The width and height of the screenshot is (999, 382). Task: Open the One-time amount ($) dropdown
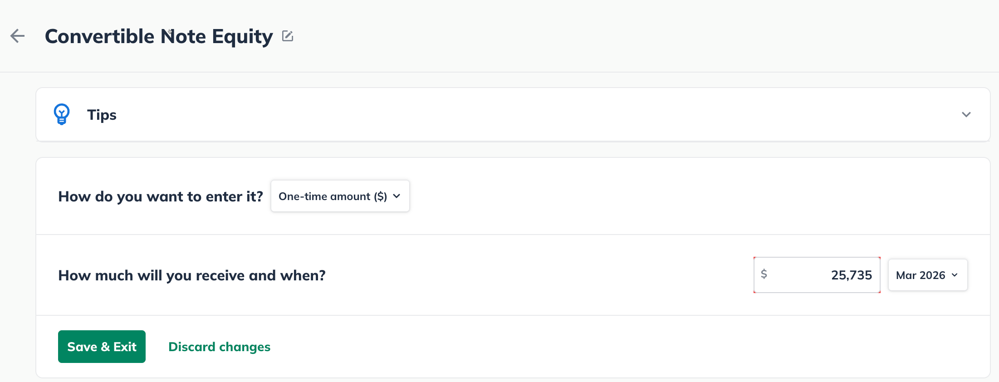pos(340,196)
